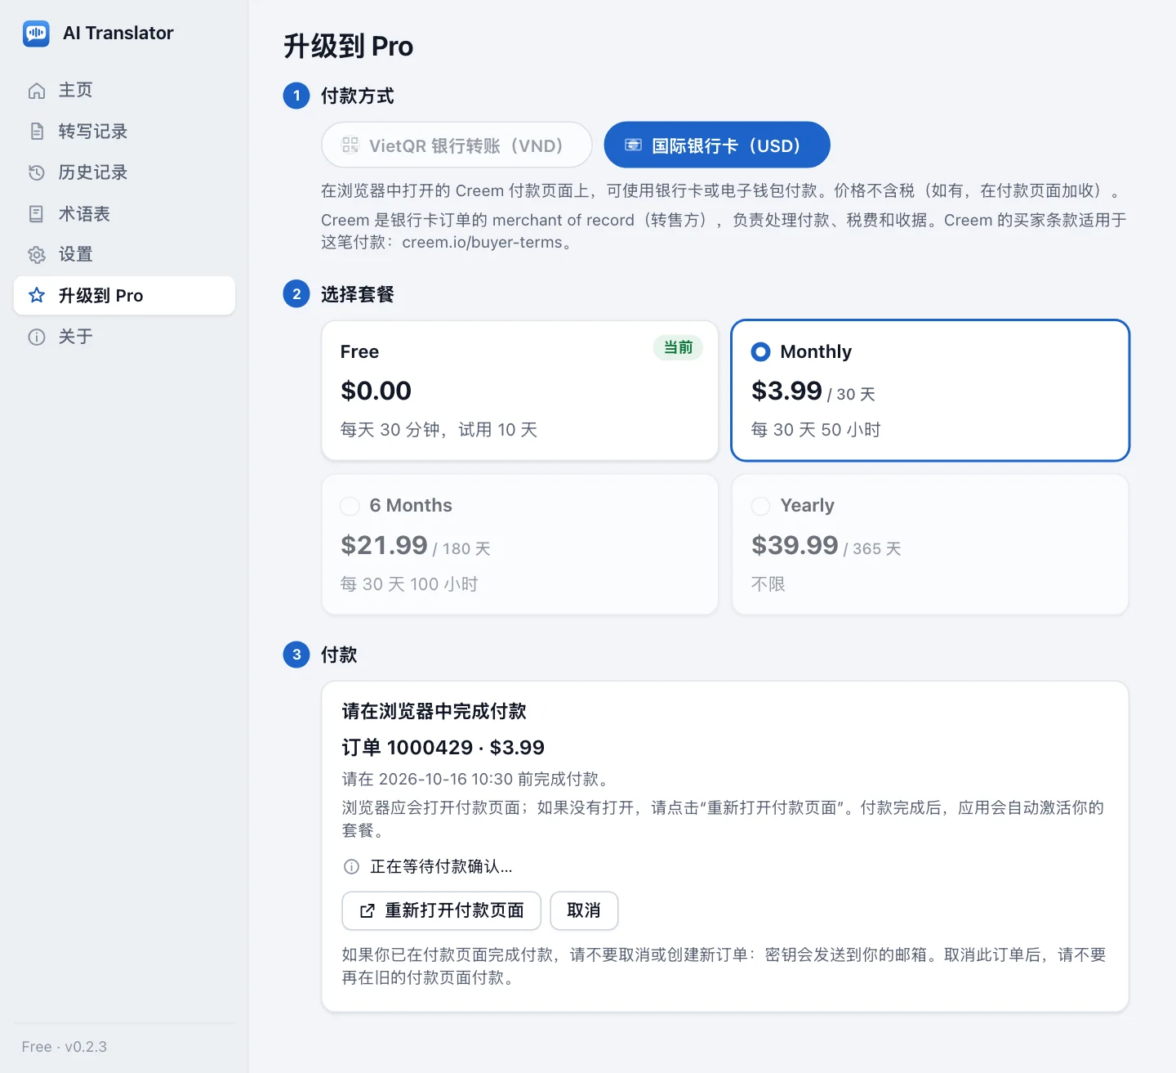This screenshot has height=1073, width=1176.
Task: Click the creem.io/buyer-terms link text
Action: 482,243
